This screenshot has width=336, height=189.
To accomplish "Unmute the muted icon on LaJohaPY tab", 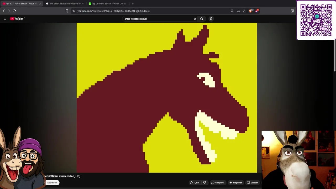I will tap(93, 4).
